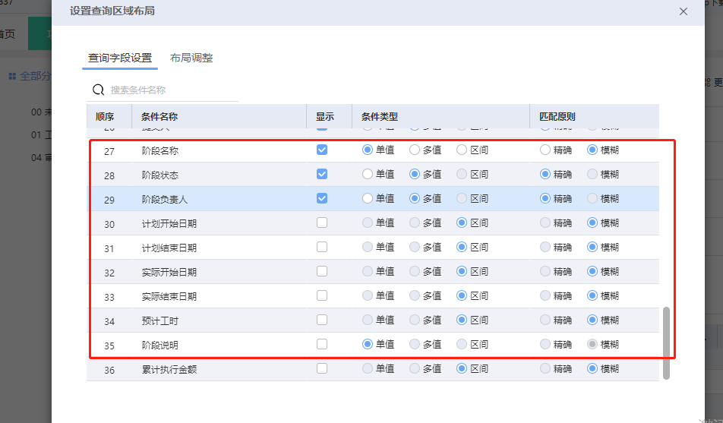Select the 阶段负责人 row name cell
This screenshot has width=723, height=423.
165,199
